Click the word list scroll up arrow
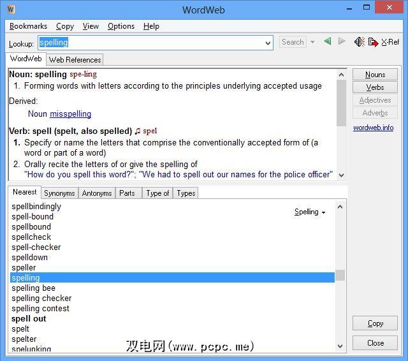This screenshot has height=361, width=408. coord(340,207)
